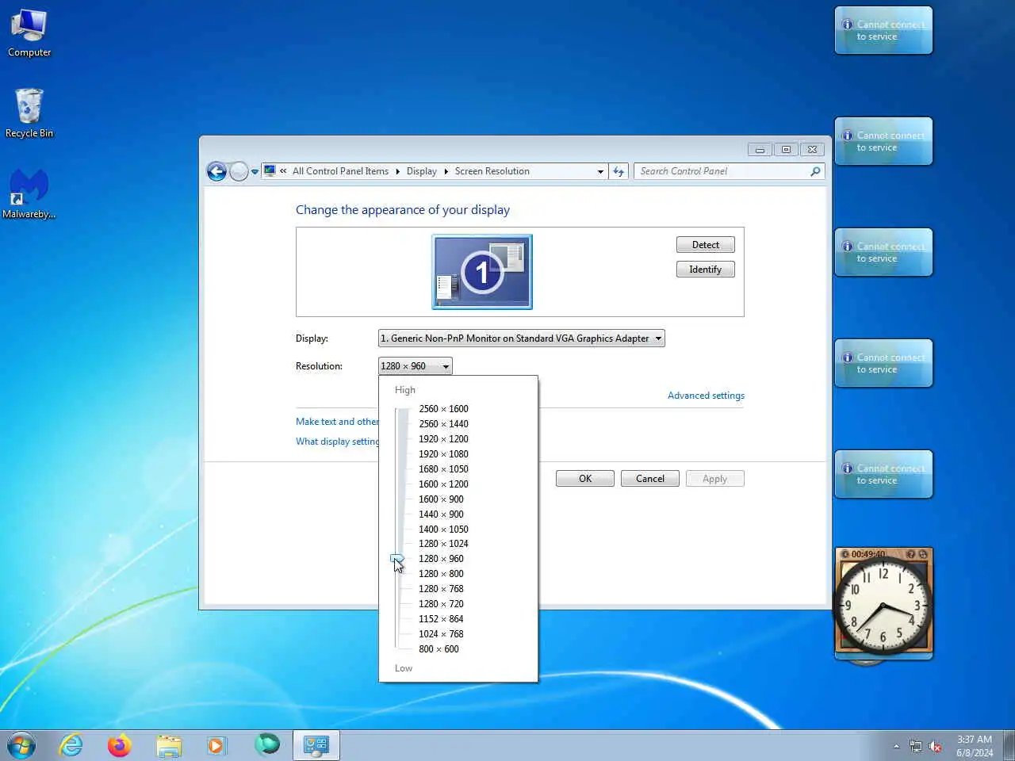The height and width of the screenshot is (761, 1015).
Task: Show hidden tray icons arrow
Action: point(896,746)
